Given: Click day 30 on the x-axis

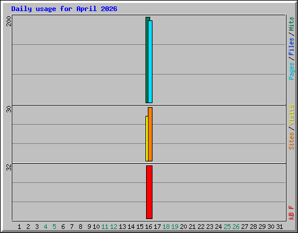Looking at the screenshot, I should (271, 227).
